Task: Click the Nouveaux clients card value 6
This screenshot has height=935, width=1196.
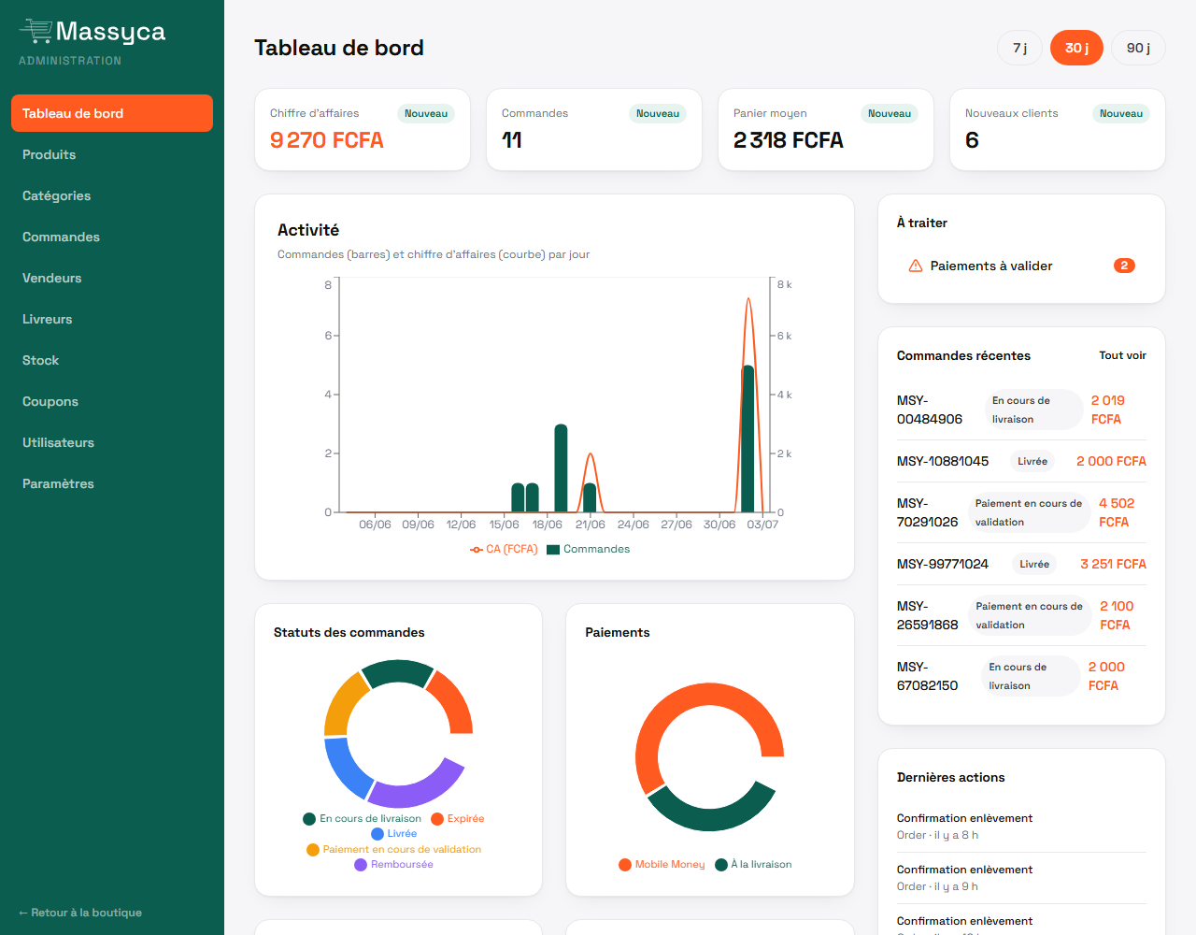Action: tap(972, 140)
